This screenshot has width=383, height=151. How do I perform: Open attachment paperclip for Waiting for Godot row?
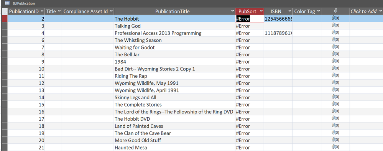tap(335, 47)
